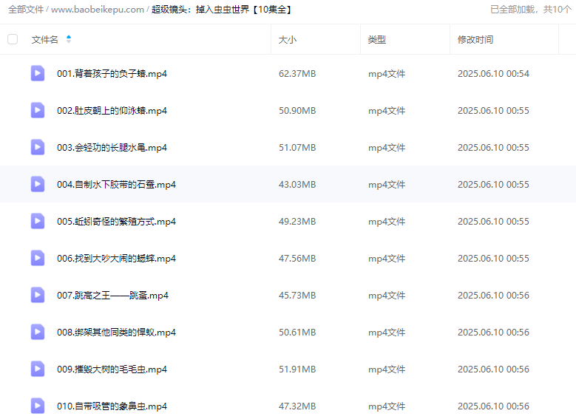
Task: Click the 已全部加载，共10个 status text
Action: (x=531, y=9)
